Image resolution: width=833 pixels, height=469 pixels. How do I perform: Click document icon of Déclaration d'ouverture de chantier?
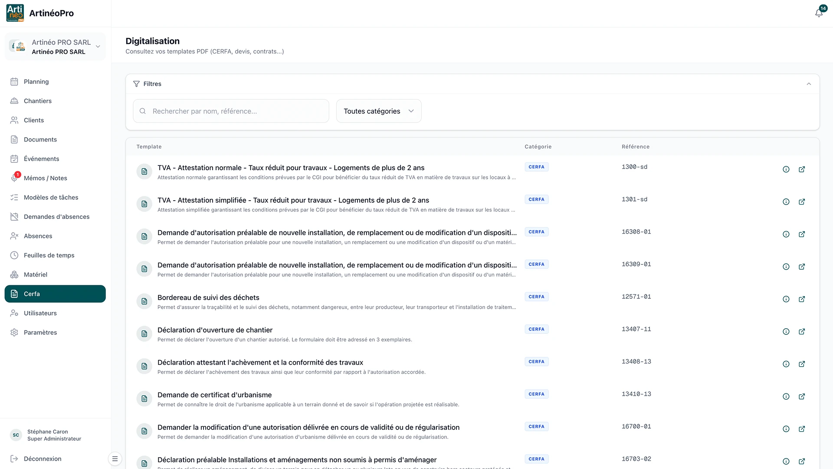144,334
